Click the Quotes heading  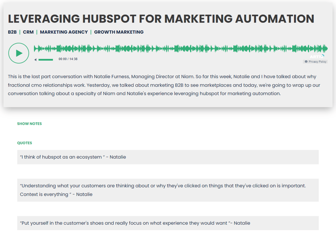(25, 143)
